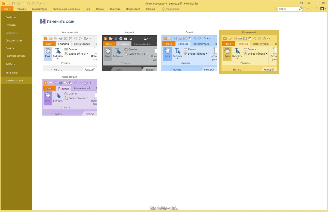Open the Файл tab

point(7,9)
